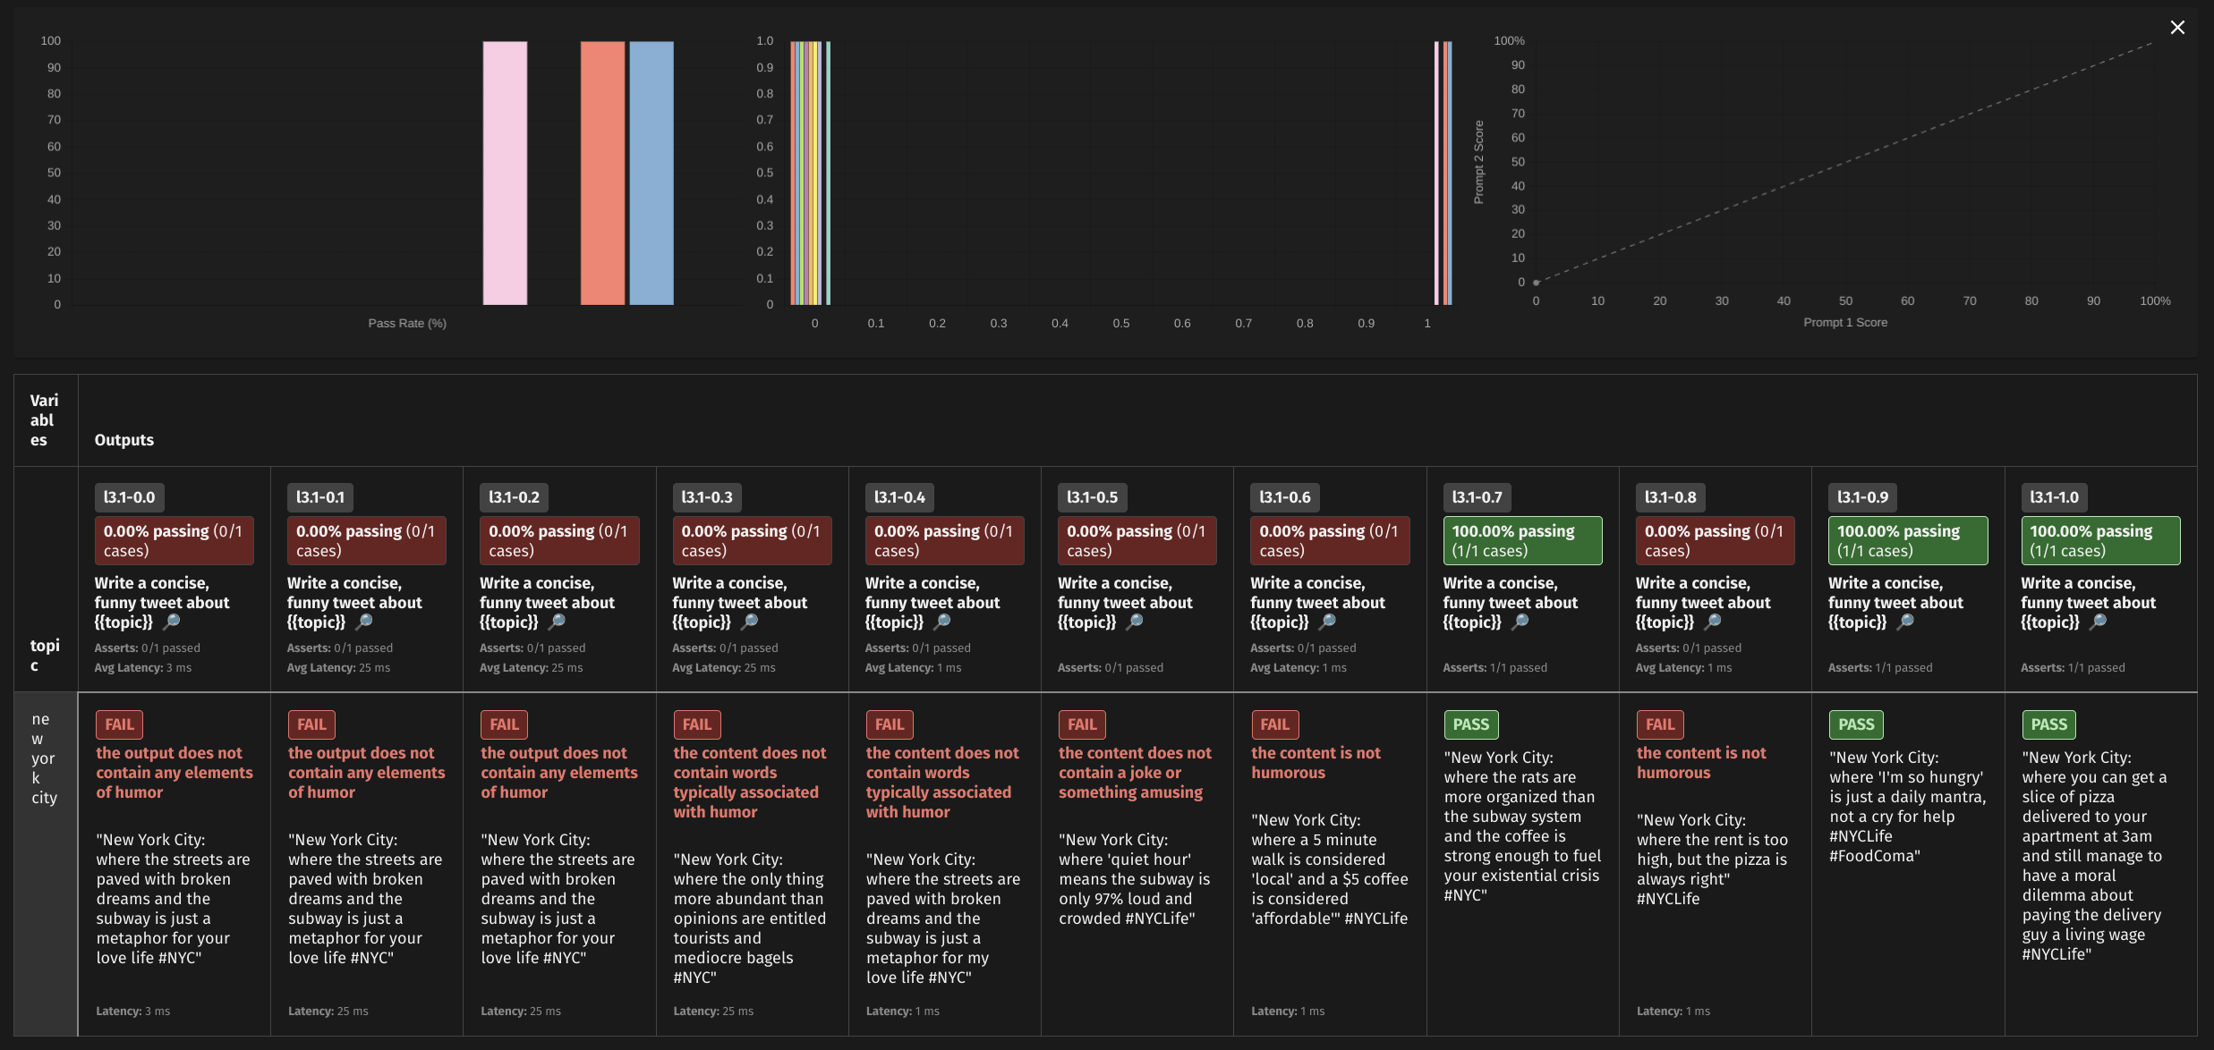The image size is (2214, 1050).
Task: Open prompt magnifier in l3.1-0.1 column
Action: click(x=364, y=622)
